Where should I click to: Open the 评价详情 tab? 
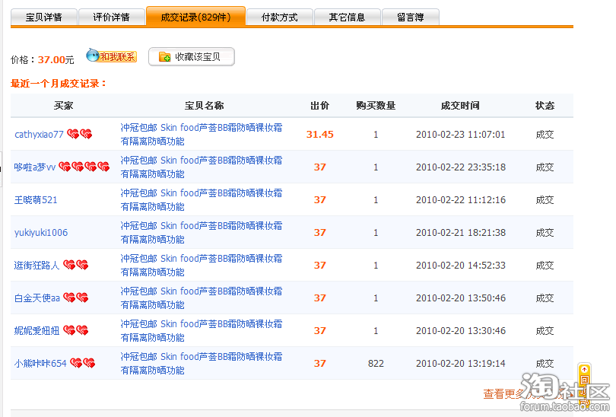[111, 17]
